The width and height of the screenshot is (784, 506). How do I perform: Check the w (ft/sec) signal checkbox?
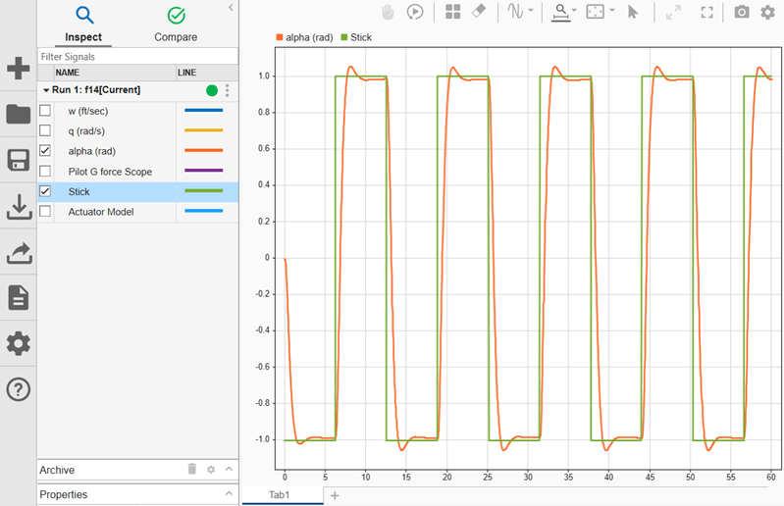45,111
